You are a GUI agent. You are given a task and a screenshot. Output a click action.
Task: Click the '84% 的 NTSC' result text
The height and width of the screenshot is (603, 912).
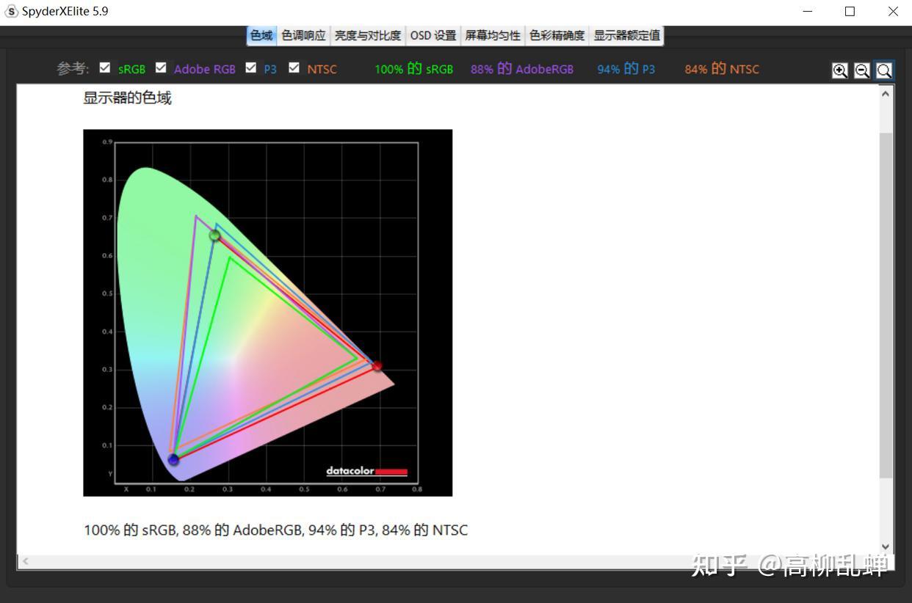tap(722, 69)
